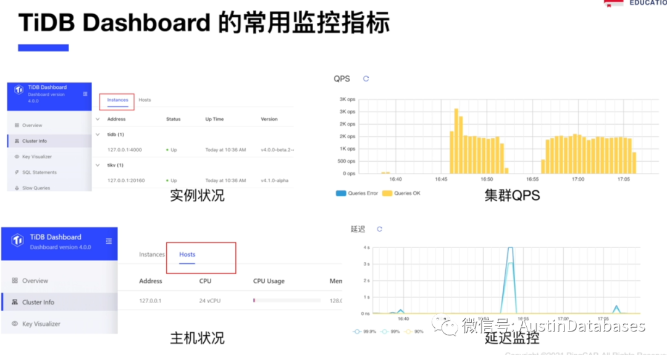Open SQL Statements page
This screenshot has height=355, width=667.
point(49,172)
